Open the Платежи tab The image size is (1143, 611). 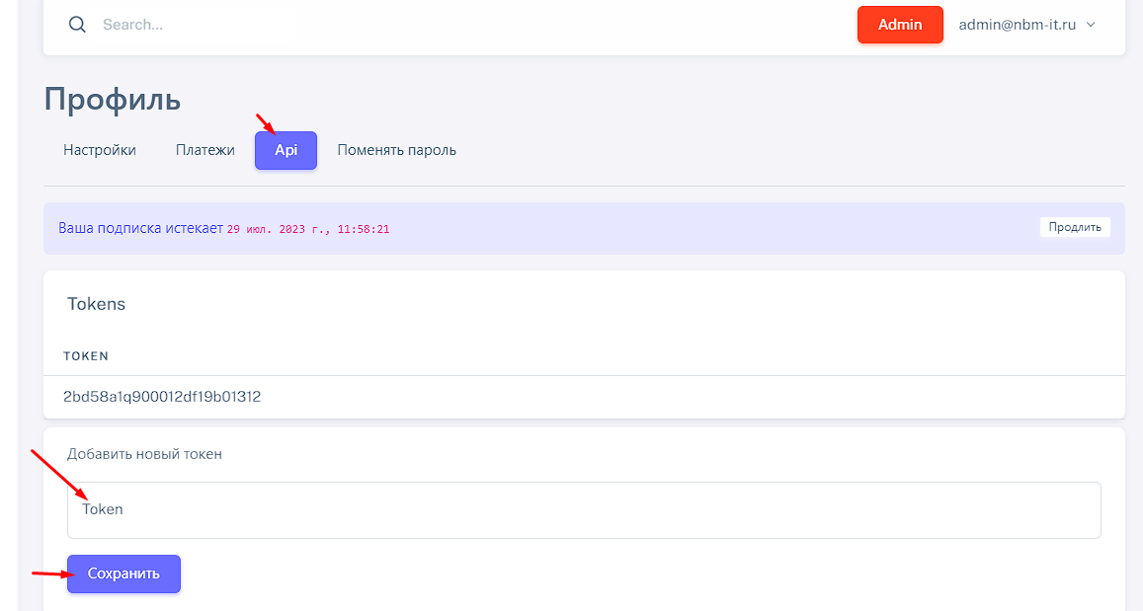[x=205, y=150]
